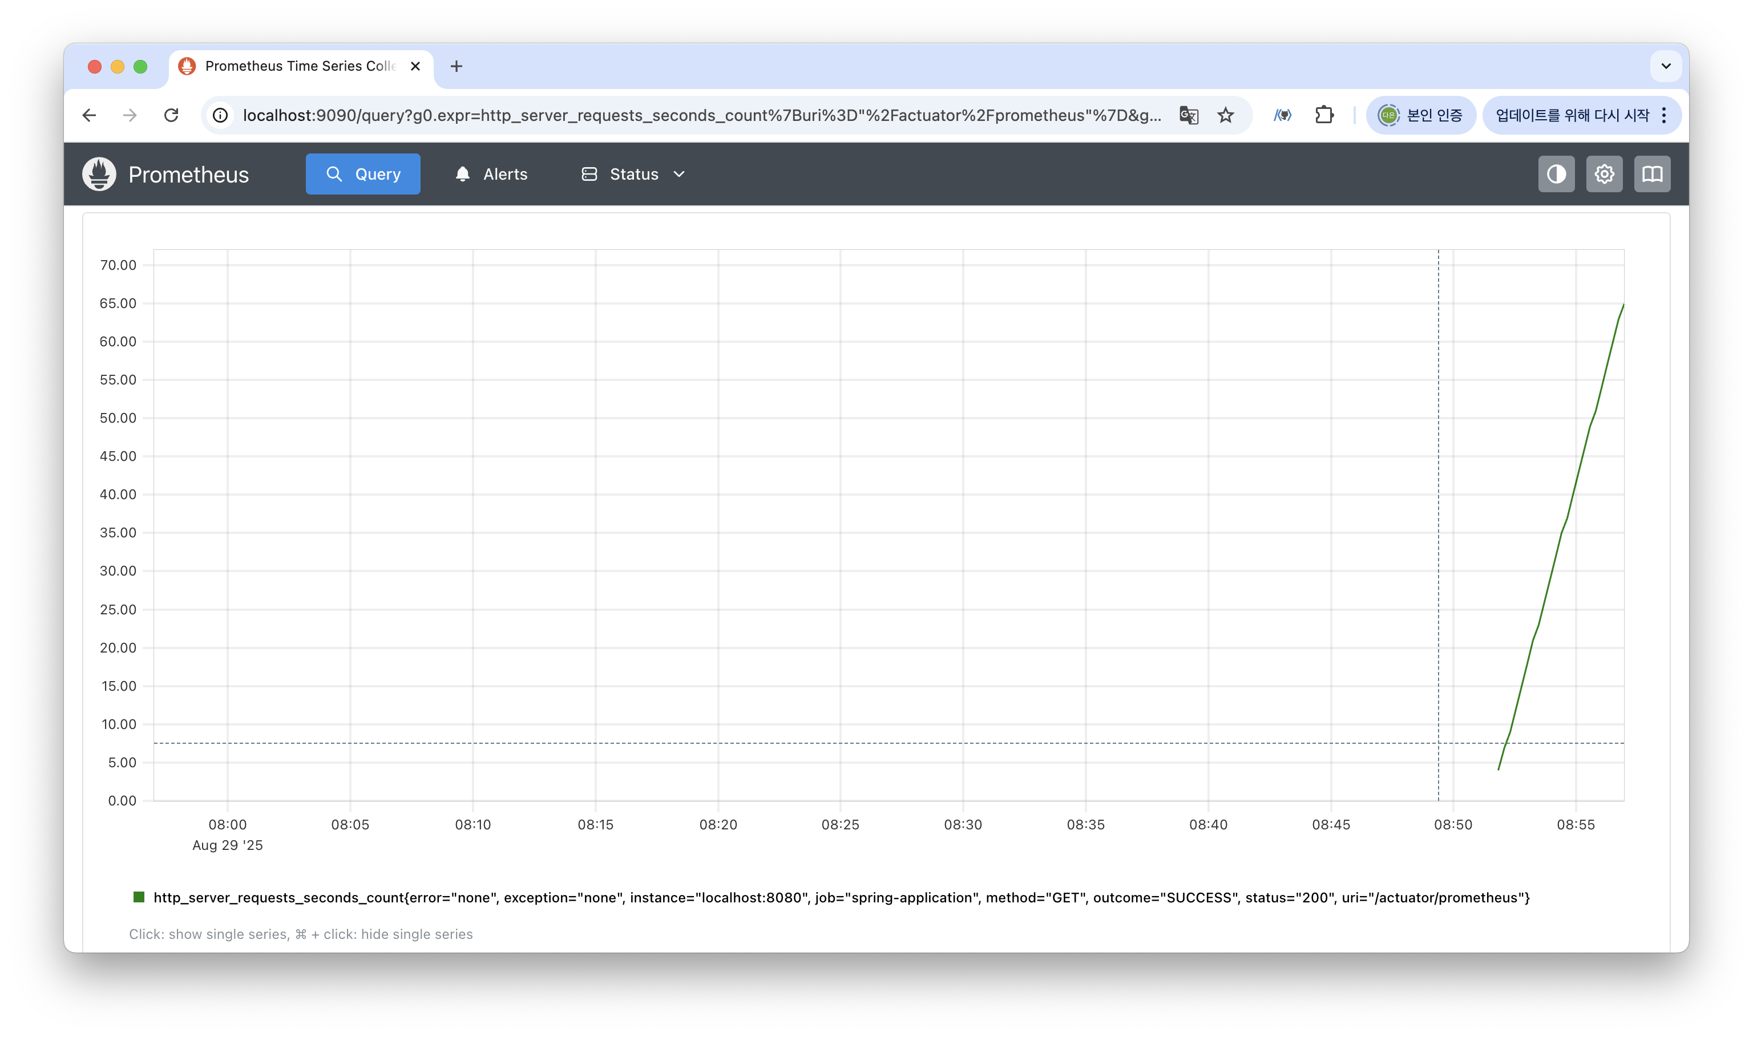Open Chrome's three-dot menu
Viewport: 1753px width, 1037px height.
coord(1664,115)
